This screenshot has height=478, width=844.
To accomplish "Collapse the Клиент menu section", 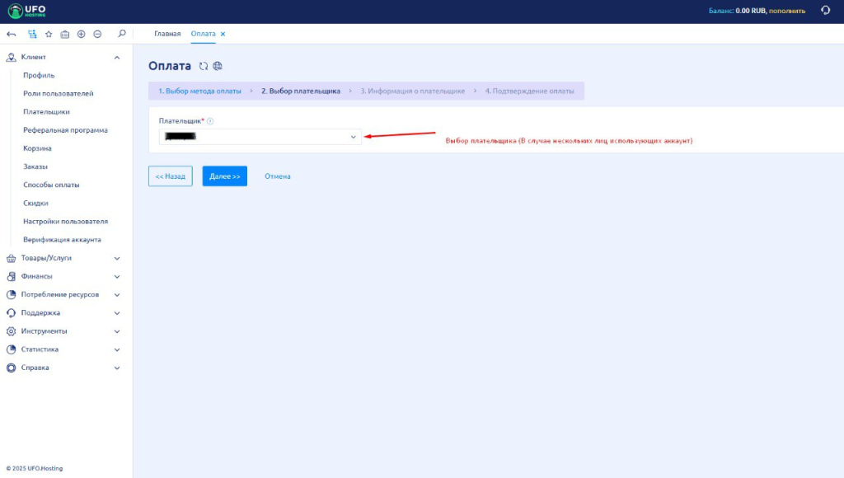I will tap(117, 57).
